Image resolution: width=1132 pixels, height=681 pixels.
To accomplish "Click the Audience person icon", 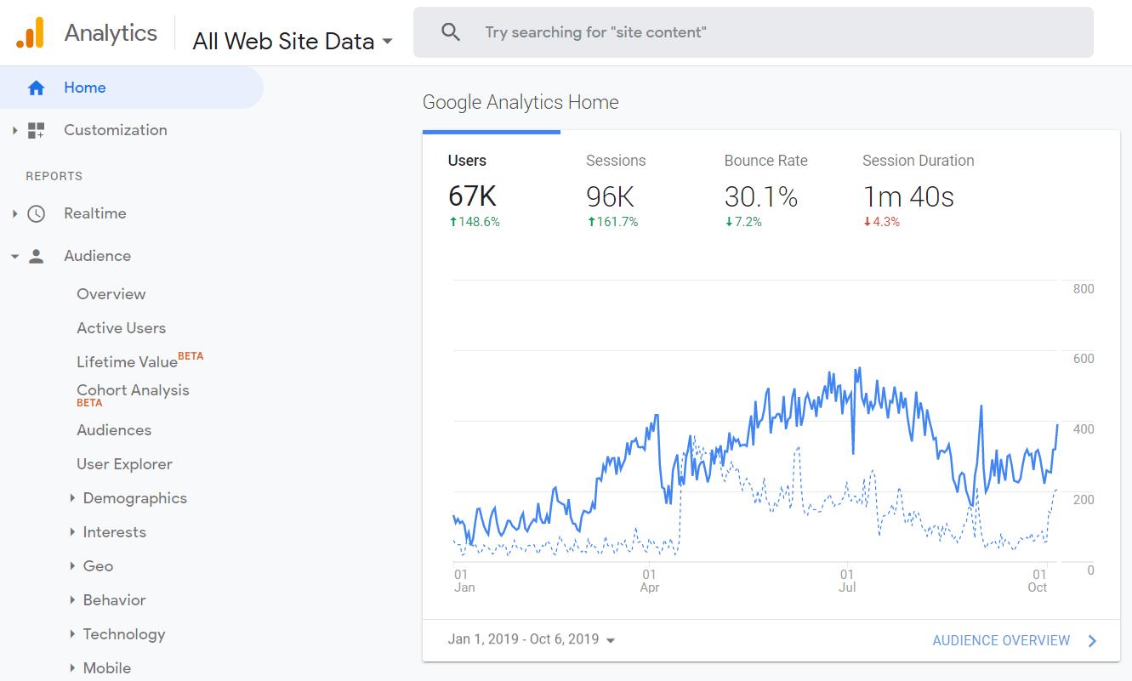I will [36, 256].
